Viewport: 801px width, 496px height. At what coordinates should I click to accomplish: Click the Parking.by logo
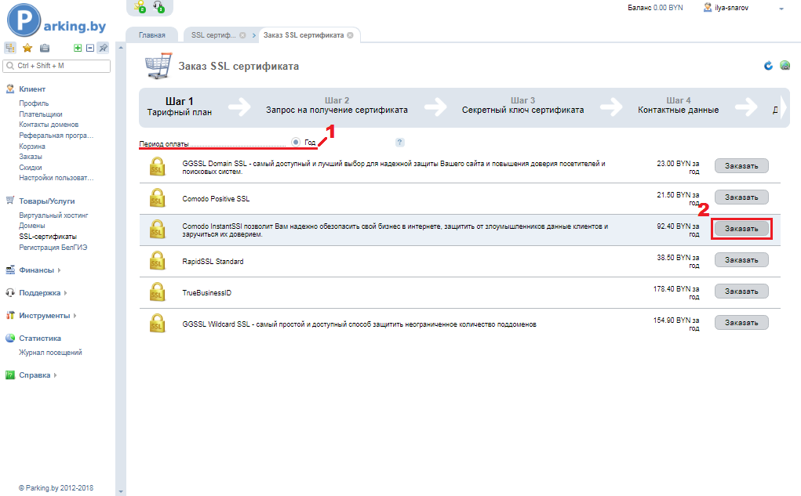pyautogui.click(x=56, y=20)
